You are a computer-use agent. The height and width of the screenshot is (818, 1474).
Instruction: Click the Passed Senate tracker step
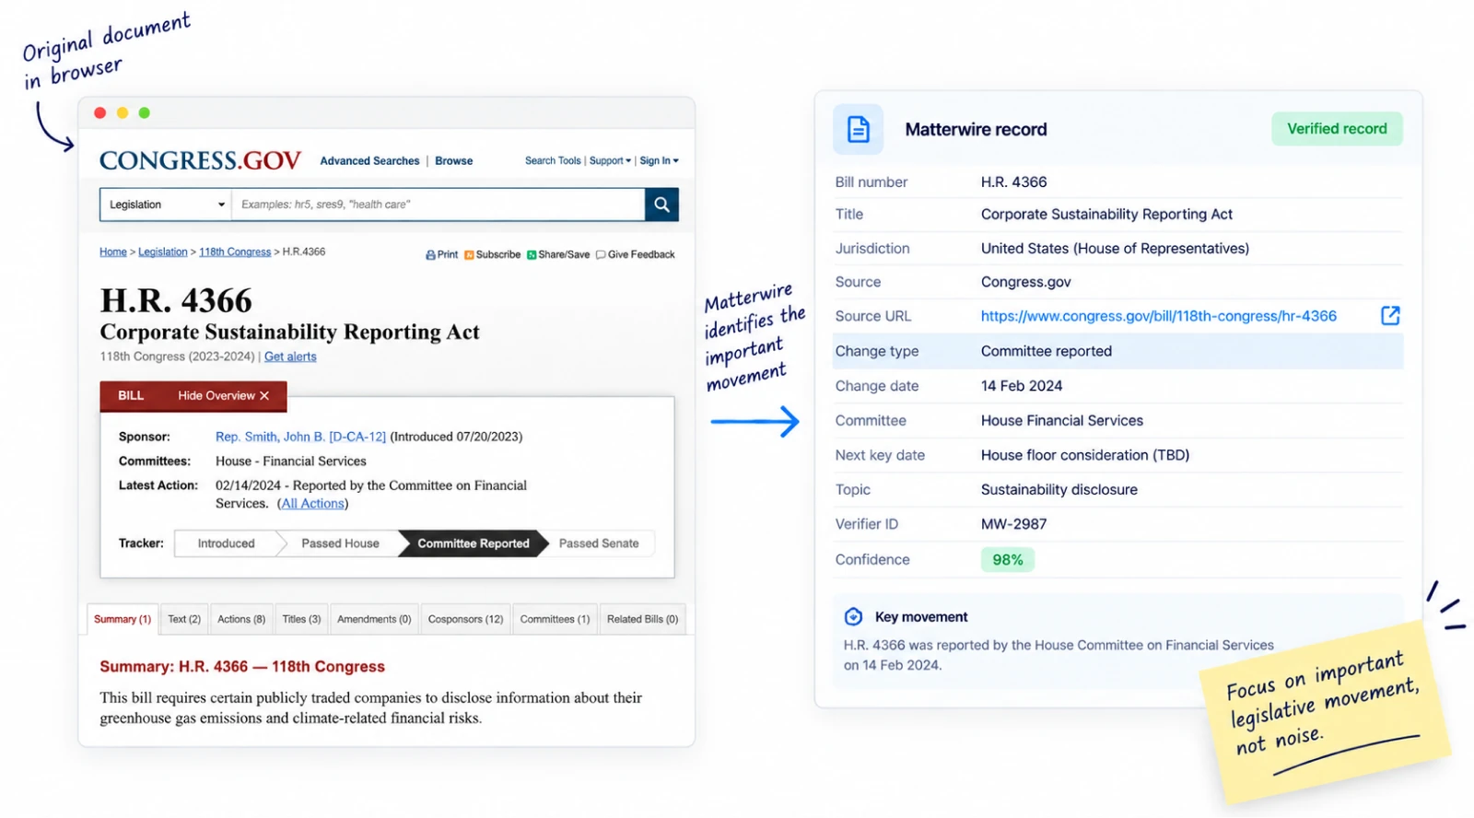point(599,544)
